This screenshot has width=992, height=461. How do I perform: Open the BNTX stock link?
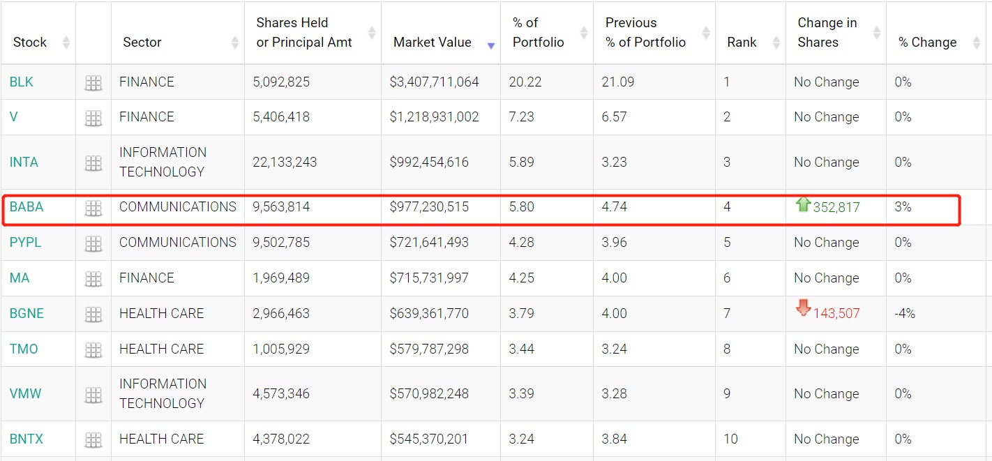27,439
